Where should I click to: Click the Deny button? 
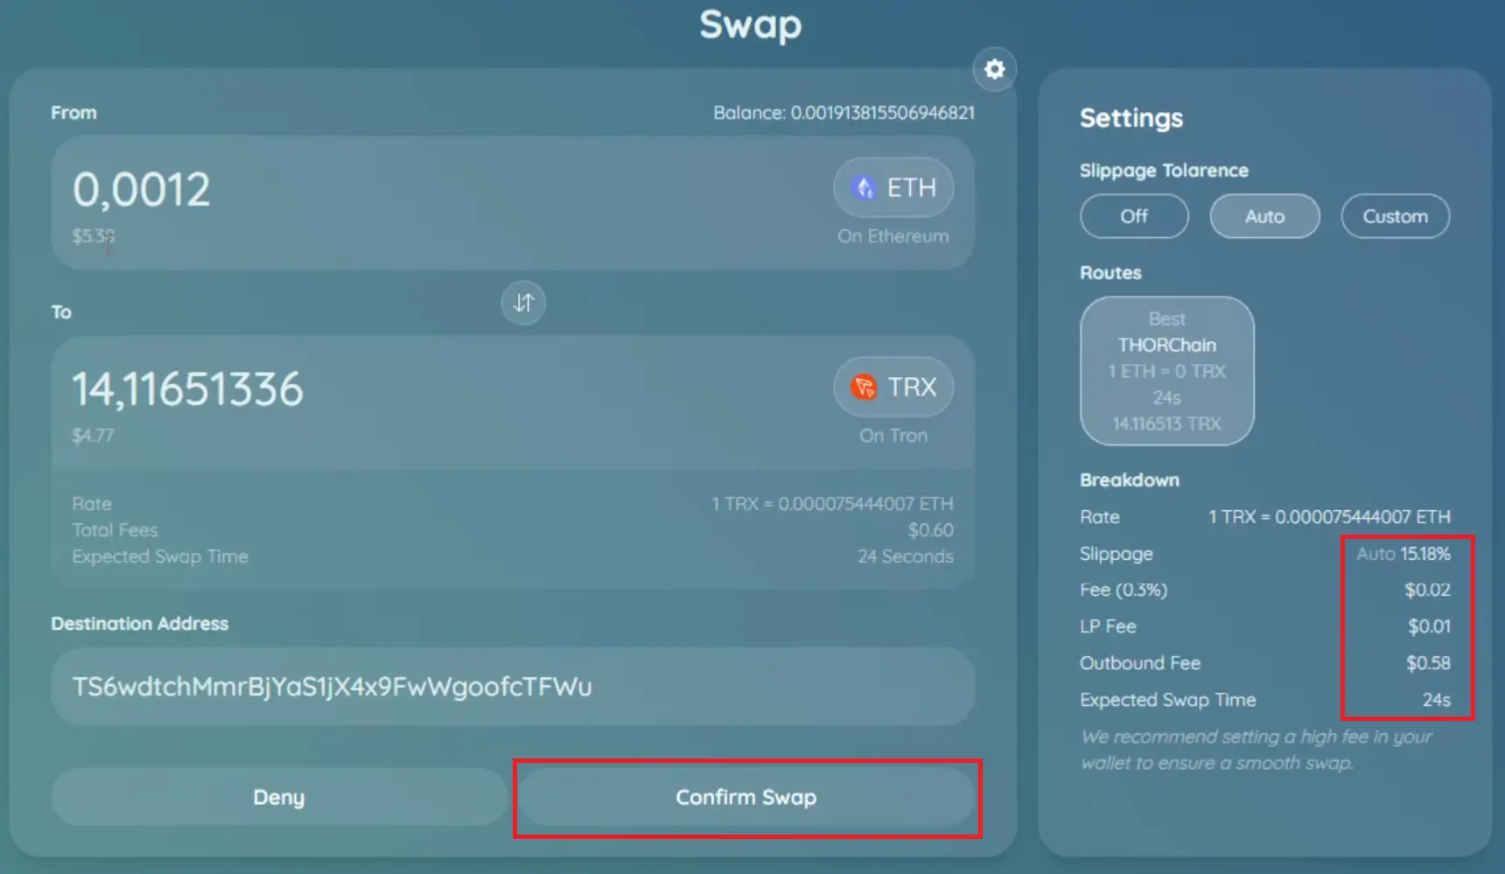click(279, 797)
